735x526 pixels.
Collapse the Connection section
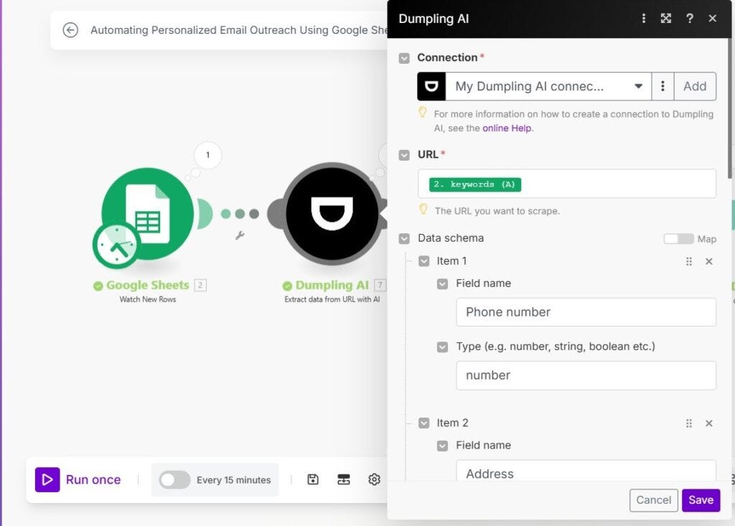(404, 58)
